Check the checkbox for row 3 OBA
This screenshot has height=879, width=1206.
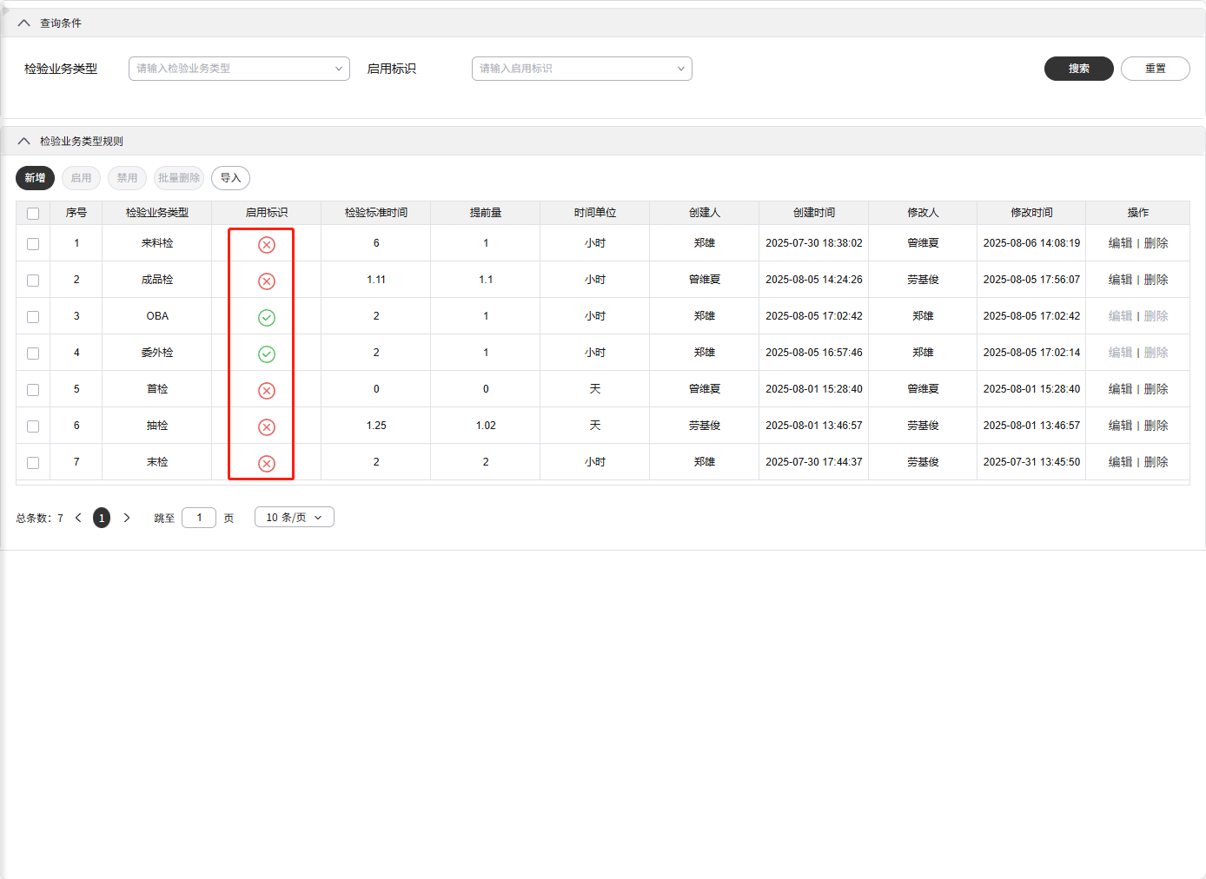(33, 317)
